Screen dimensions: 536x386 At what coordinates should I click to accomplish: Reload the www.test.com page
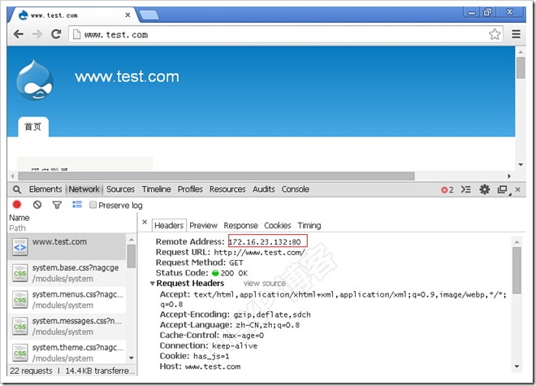pyautogui.click(x=56, y=34)
